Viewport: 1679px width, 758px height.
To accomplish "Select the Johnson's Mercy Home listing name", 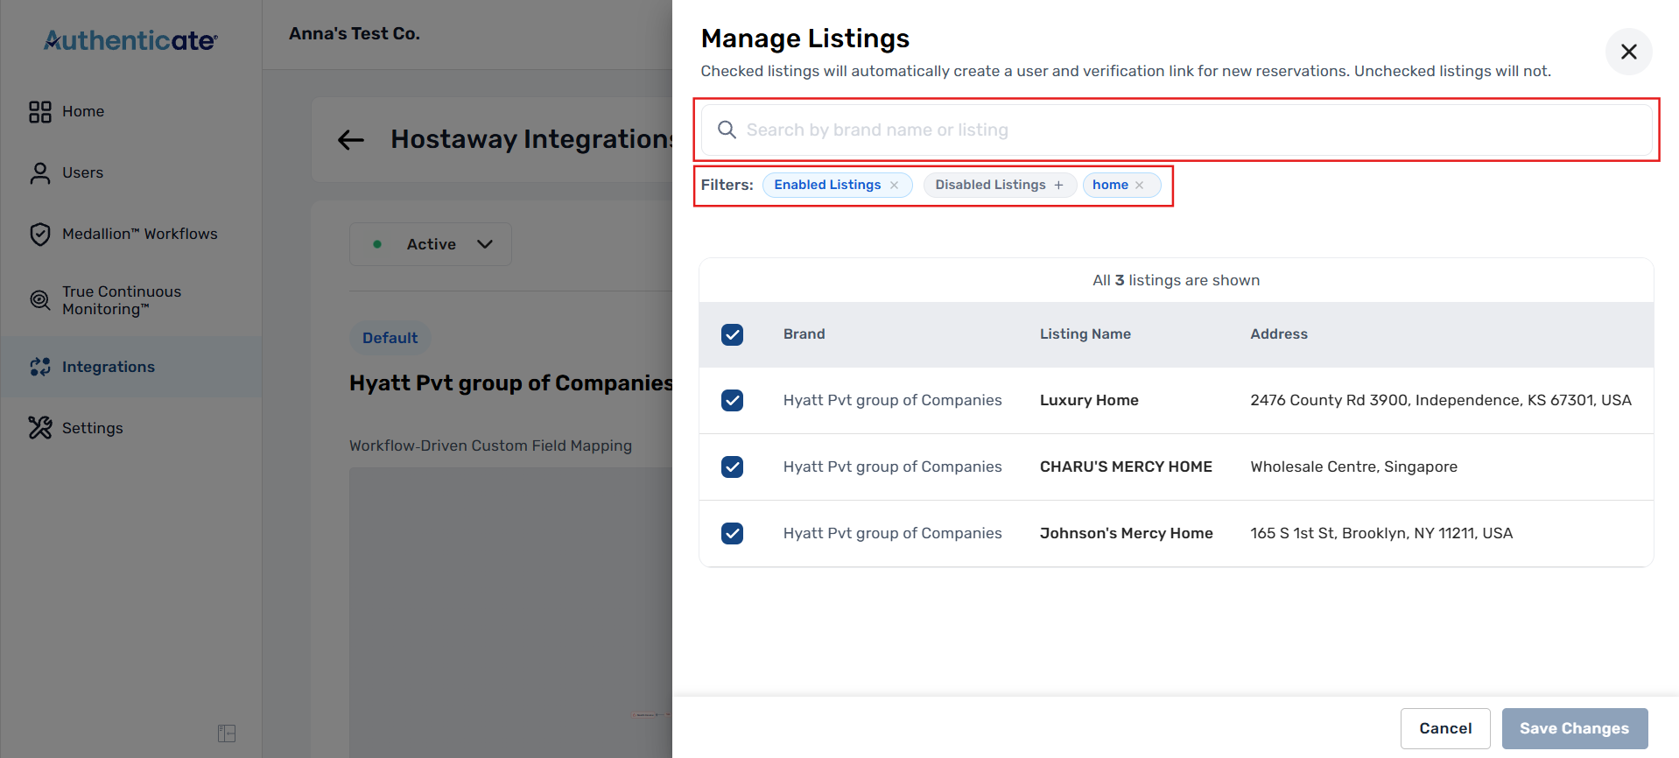I will tap(1127, 533).
